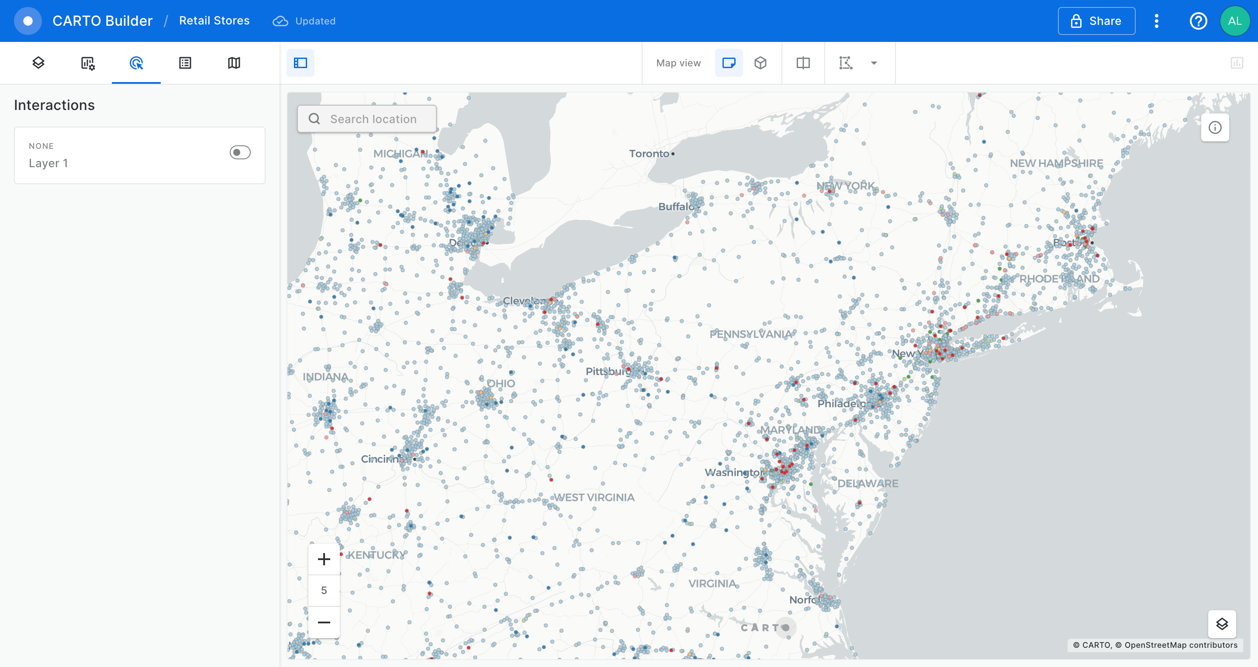Open the map info button
This screenshot has width=1258, height=667.
(x=1214, y=128)
